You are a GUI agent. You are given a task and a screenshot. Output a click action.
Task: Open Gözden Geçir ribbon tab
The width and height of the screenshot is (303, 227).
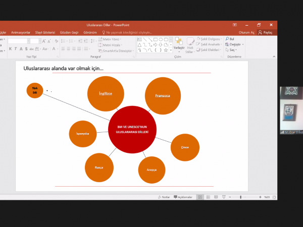pyautogui.click(x=69, y=32)
